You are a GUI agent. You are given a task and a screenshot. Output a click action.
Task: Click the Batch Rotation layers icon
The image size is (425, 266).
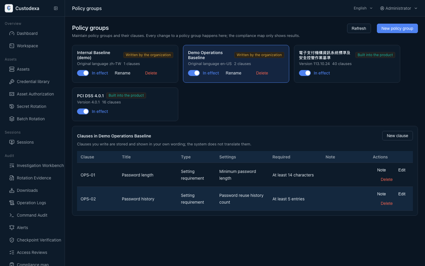point(12,119)
